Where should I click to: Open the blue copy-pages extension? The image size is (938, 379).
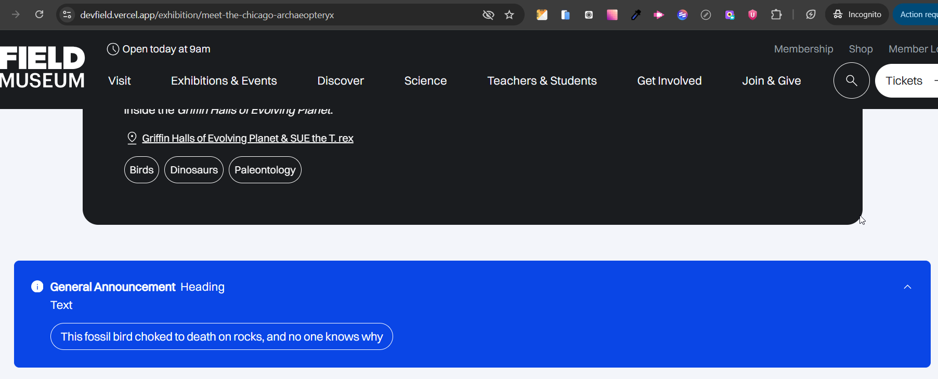(x=565, y=15)
